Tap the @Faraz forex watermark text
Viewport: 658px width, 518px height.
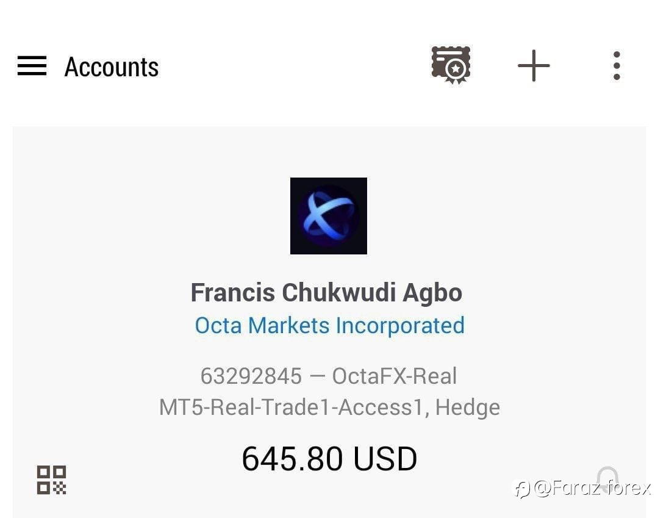tap(592, 488)
